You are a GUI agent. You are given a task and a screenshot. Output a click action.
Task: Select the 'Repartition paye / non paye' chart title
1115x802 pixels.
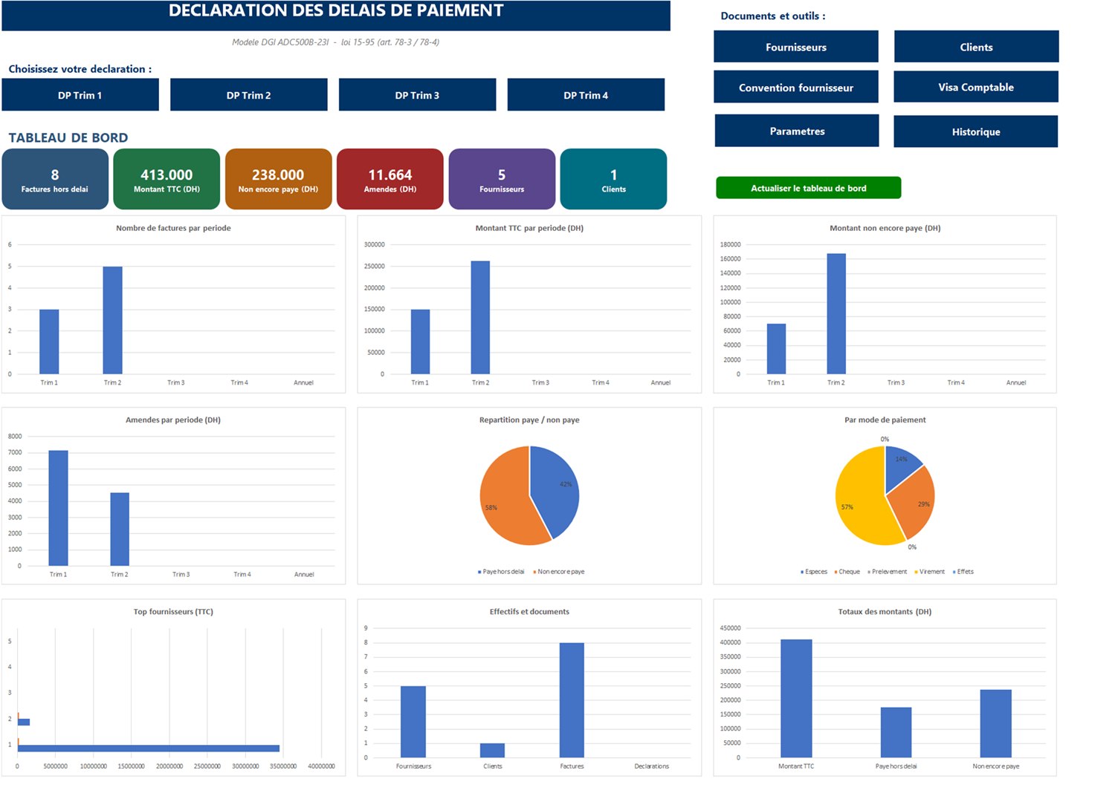pos(529,420)
